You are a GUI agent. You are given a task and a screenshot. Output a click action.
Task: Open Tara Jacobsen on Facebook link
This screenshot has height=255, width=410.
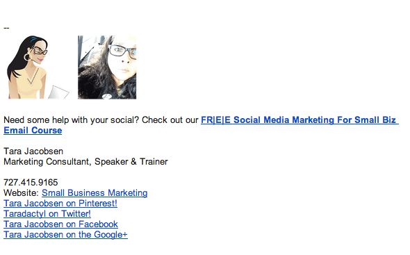pos(60,224)
